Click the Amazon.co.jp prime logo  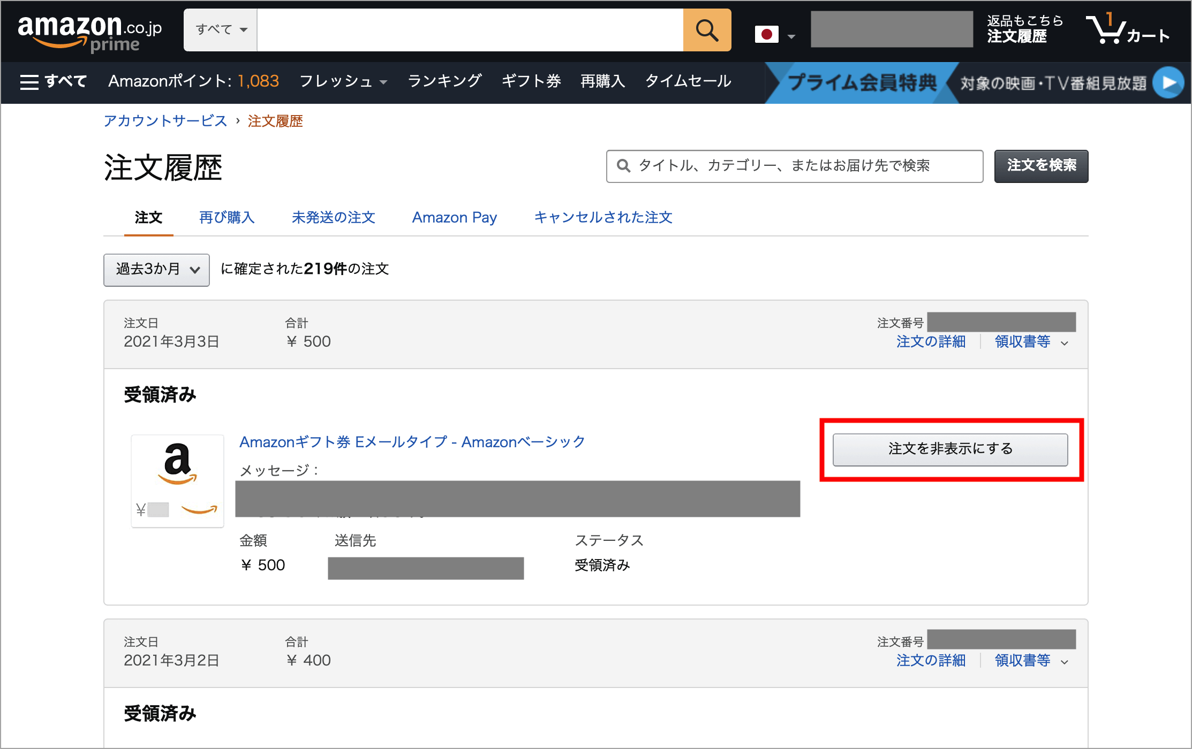[x=89, y=33]
